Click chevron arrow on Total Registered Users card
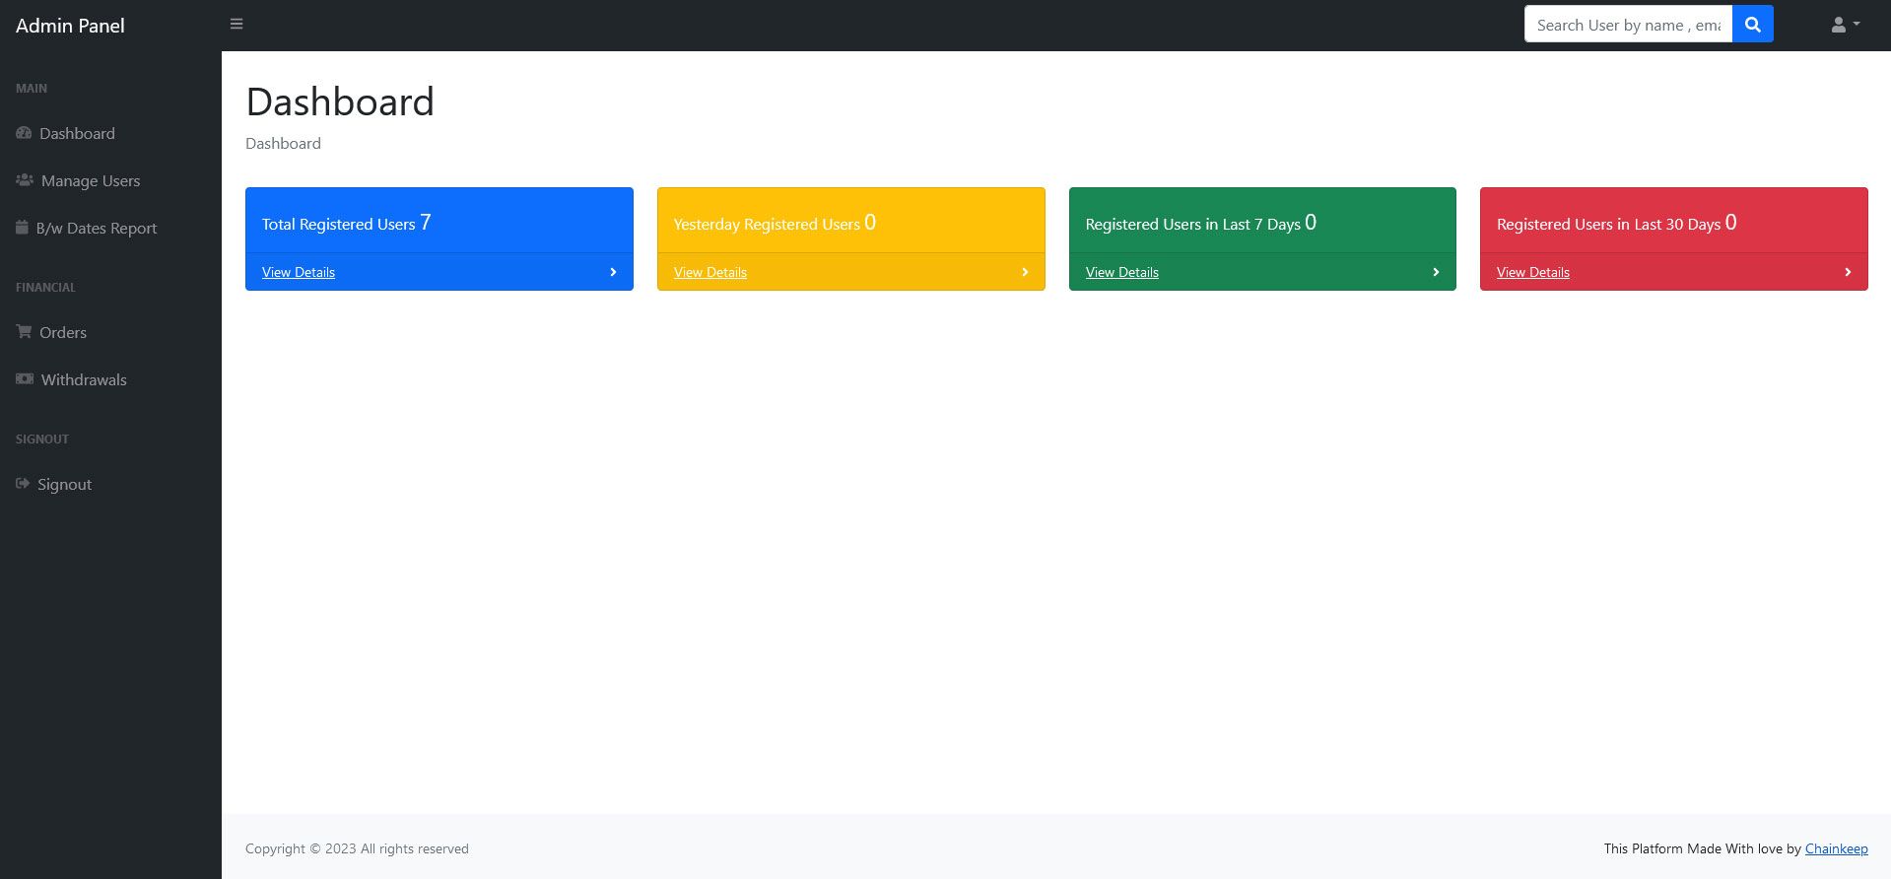 coord(613,272)
